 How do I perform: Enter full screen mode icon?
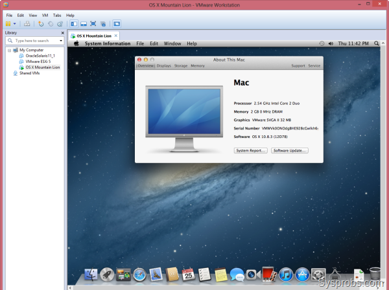point(93,24)
